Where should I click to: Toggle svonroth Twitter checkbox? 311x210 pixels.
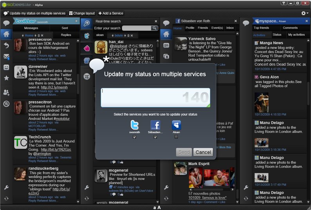[134, 137]
